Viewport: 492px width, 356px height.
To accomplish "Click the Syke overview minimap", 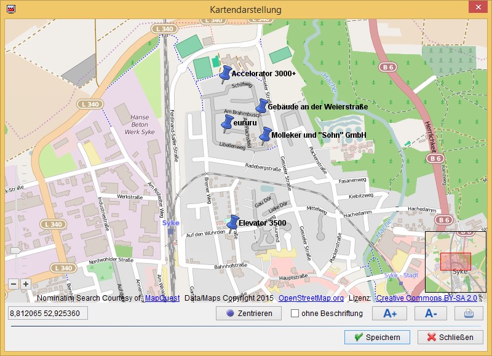I will pos(456,261).
